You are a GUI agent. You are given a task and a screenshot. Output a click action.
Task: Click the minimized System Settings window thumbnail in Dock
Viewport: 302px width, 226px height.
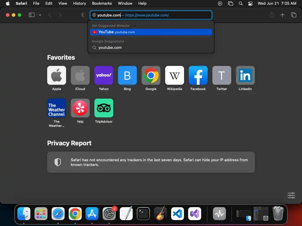click(x=261, y=214)
